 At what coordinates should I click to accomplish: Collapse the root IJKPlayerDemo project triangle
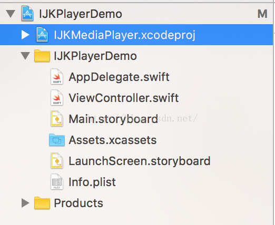click(x=11, y=14)
